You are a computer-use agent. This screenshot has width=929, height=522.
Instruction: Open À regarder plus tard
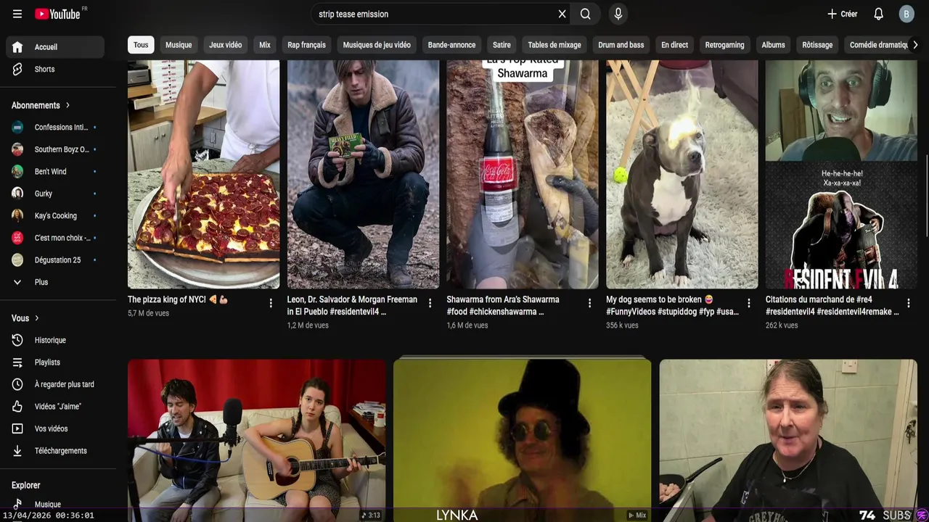point(55,384)
